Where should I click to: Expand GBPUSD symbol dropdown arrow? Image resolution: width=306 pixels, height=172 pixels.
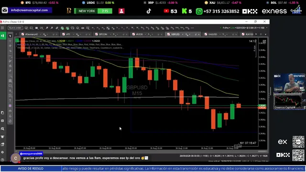point(183,34)
